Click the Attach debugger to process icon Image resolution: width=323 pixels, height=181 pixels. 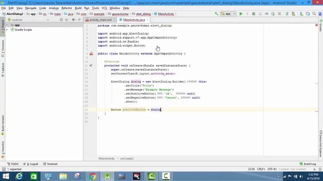[273, 14]
